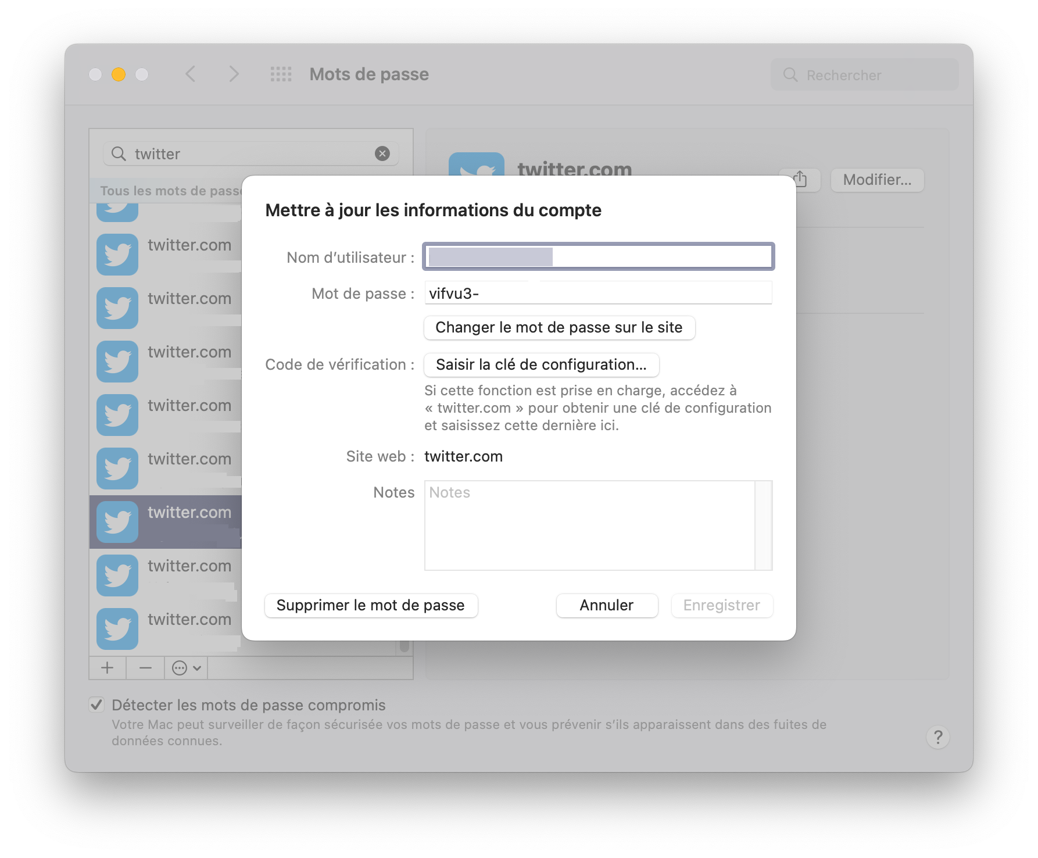Click the Enregistrer button
The width and height of the screenshot is (1038, 858).
tap(722, 606)
